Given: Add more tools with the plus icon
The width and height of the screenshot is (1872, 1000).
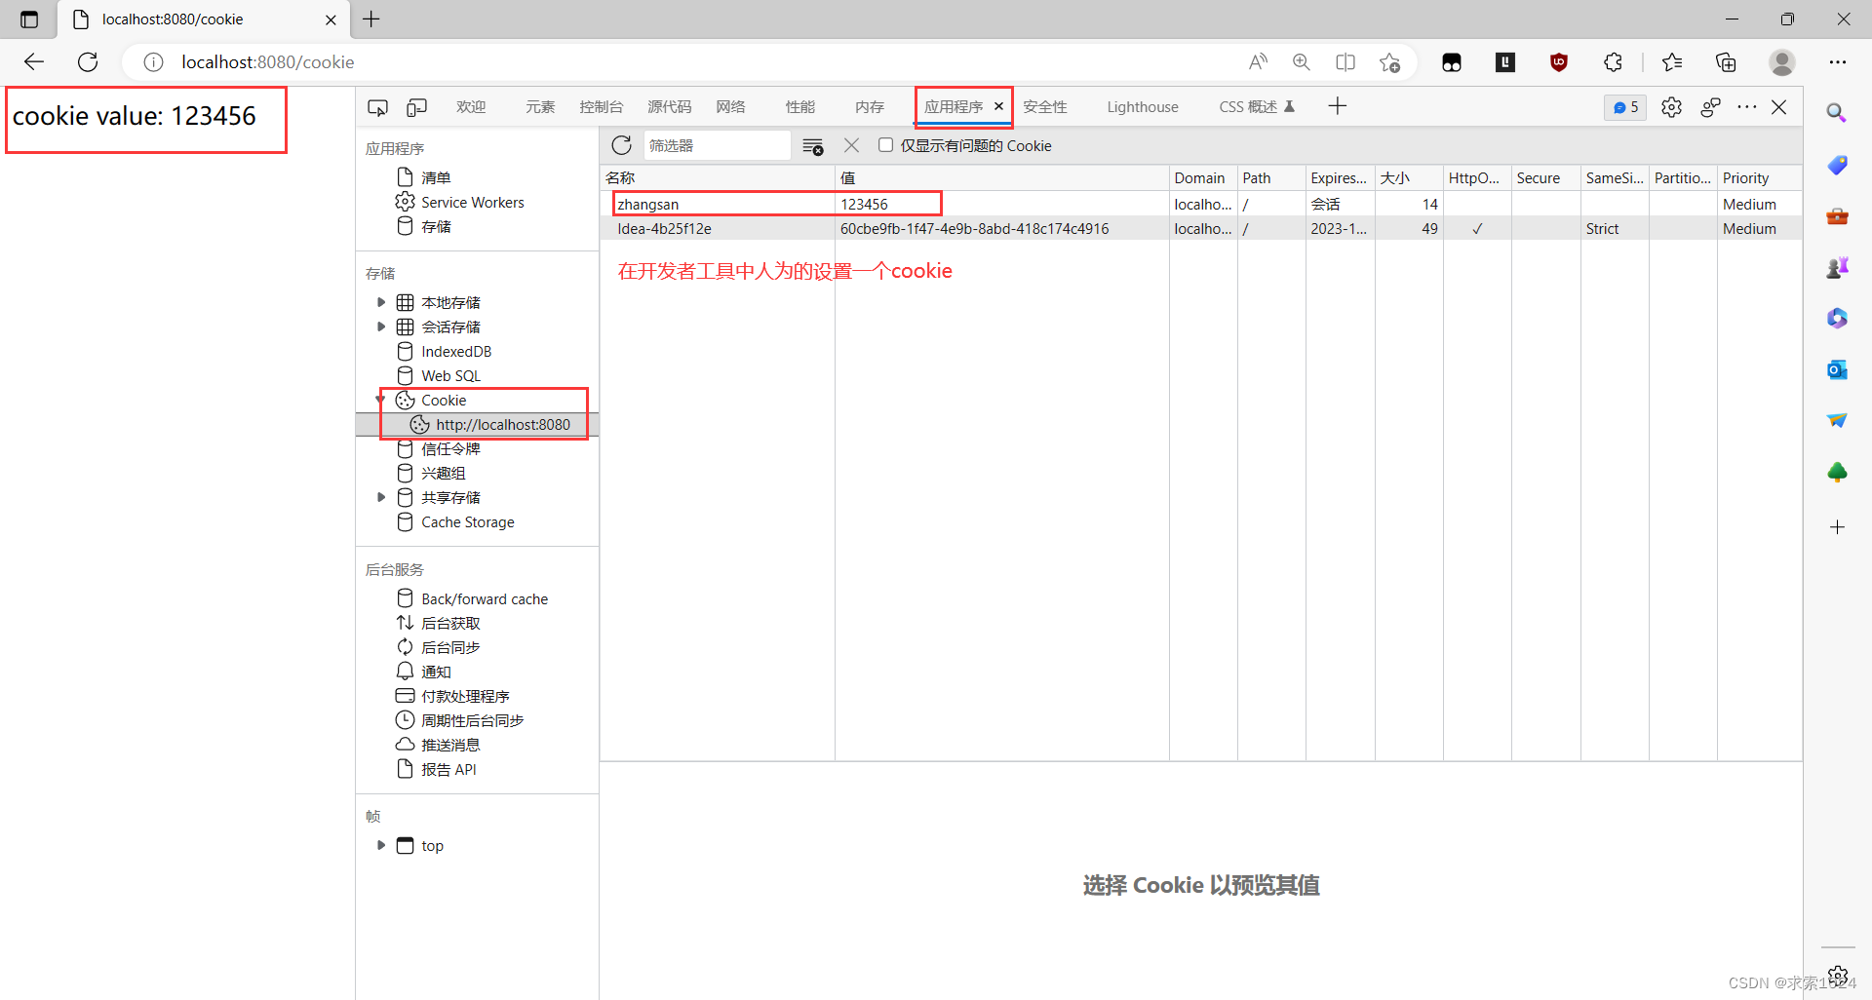Looking at the screenshot, I should (1338, 106).
